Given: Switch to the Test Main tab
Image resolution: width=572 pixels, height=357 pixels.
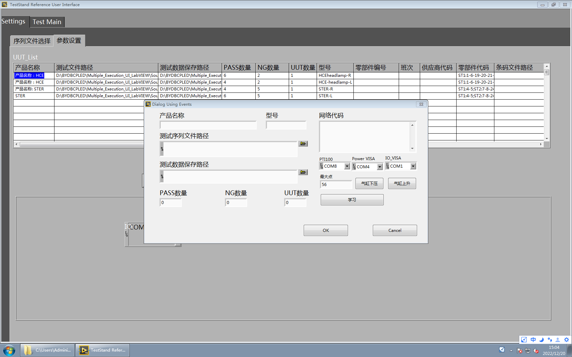Looking at the screenshot, I should [47, 22].
